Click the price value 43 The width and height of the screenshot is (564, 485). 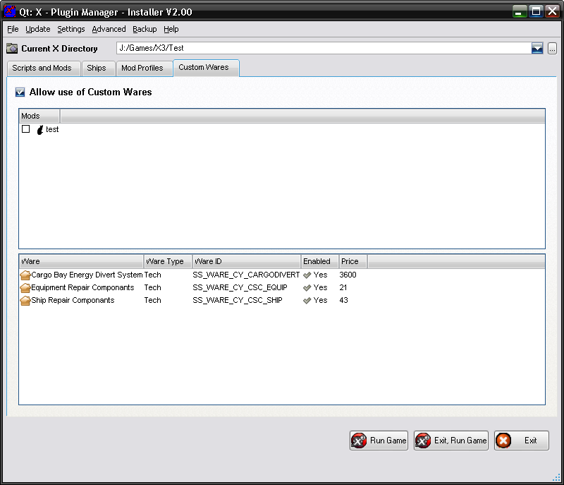(x=343, y=300)
